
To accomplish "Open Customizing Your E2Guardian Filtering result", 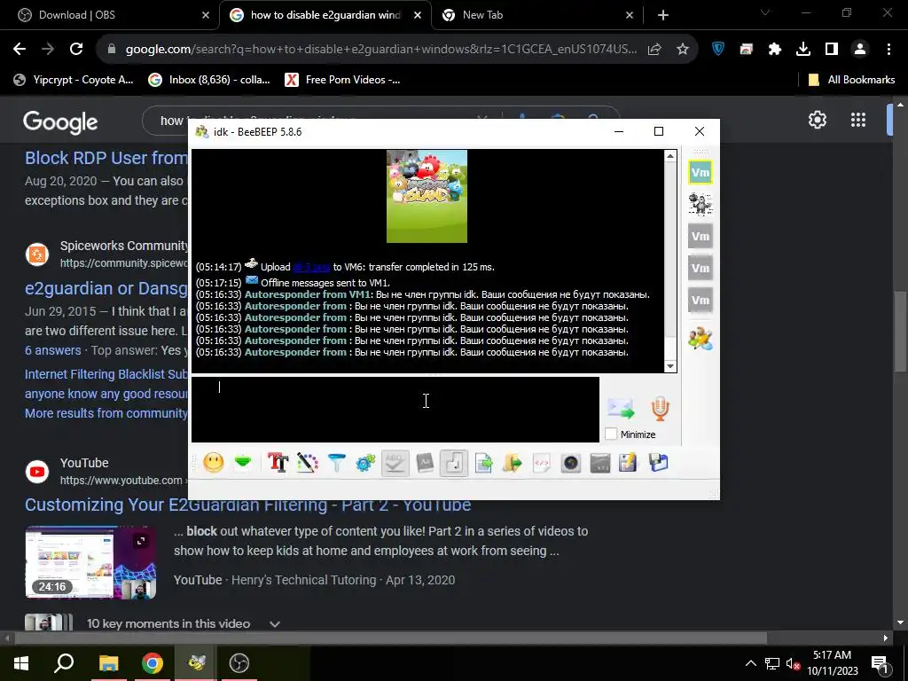I will (x=248, y=505).
